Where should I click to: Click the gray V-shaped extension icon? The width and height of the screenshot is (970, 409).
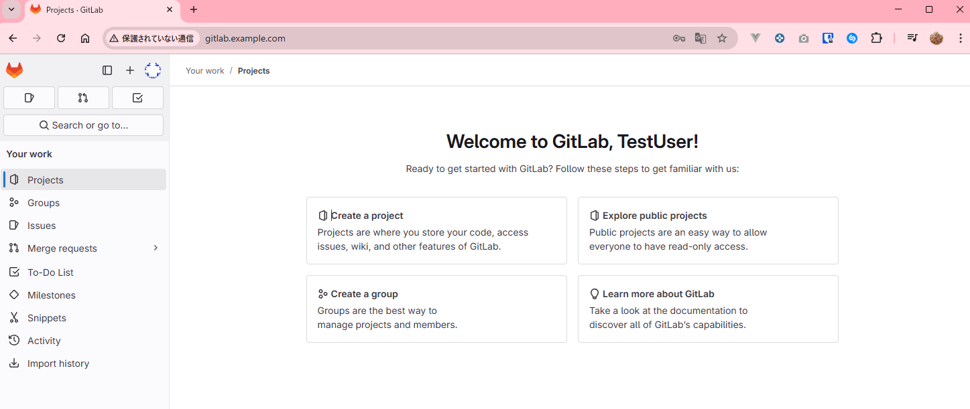(755, 38)
